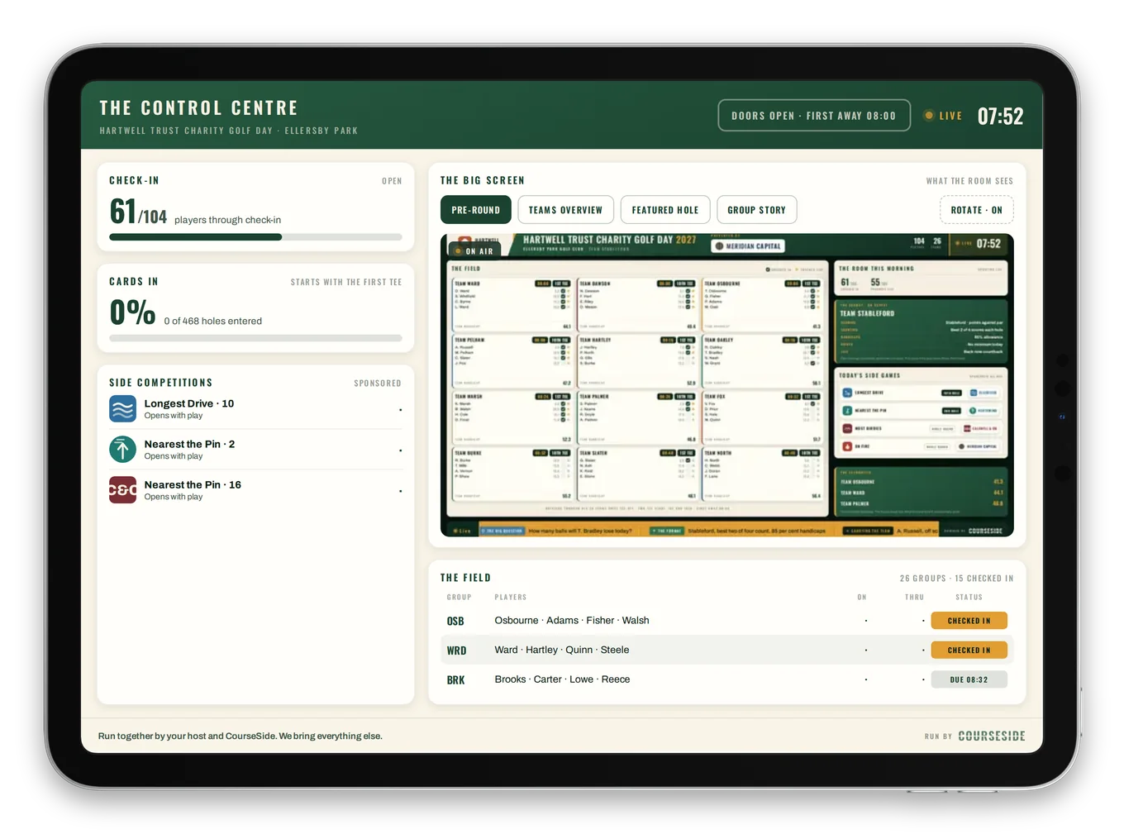Click the "Longest Drive · 10" competition title
Image resolution: width=1124 pixels, height=834 pixels.
[189, 403]
